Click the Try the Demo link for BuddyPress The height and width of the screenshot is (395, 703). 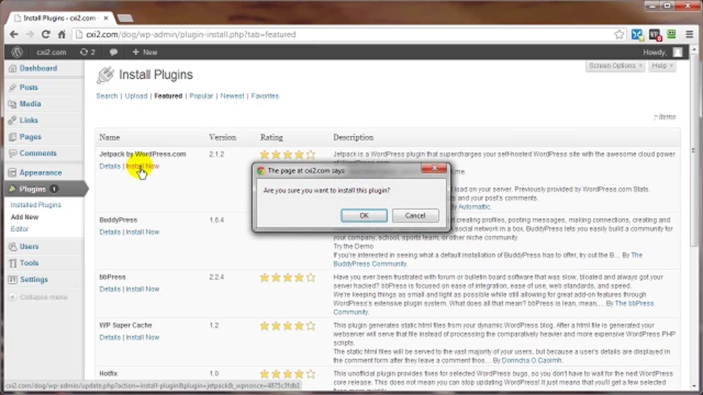click(x=353, y=246)
